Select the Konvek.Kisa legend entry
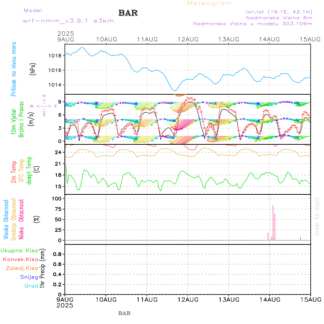 [20, 259]
